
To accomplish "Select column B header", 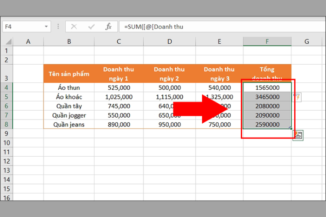I will [x=69, y=42].
